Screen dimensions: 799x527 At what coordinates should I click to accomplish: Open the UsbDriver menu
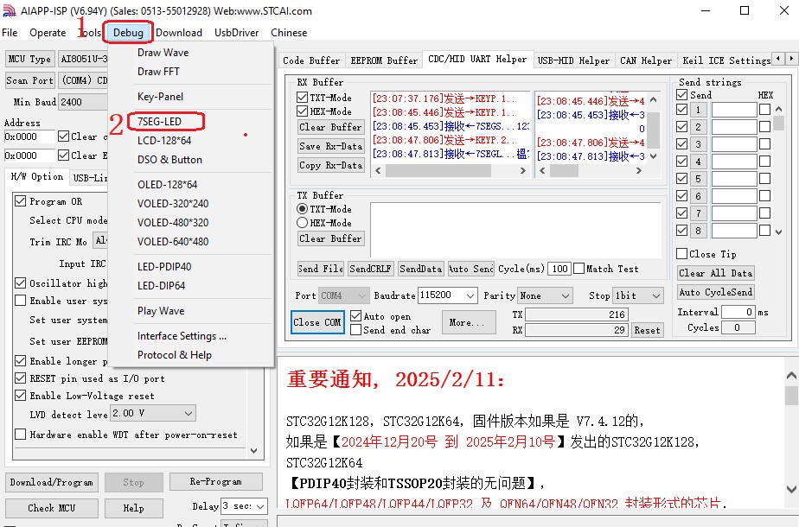[236, 33]
